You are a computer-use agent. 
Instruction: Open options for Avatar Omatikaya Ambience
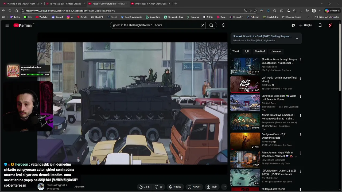tap(300, 115)
